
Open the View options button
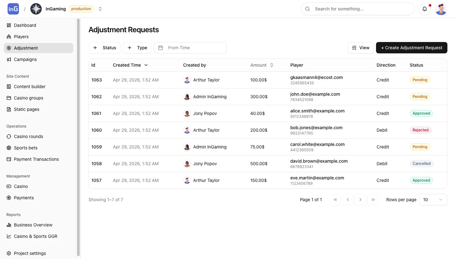click(x=360, y=48)
